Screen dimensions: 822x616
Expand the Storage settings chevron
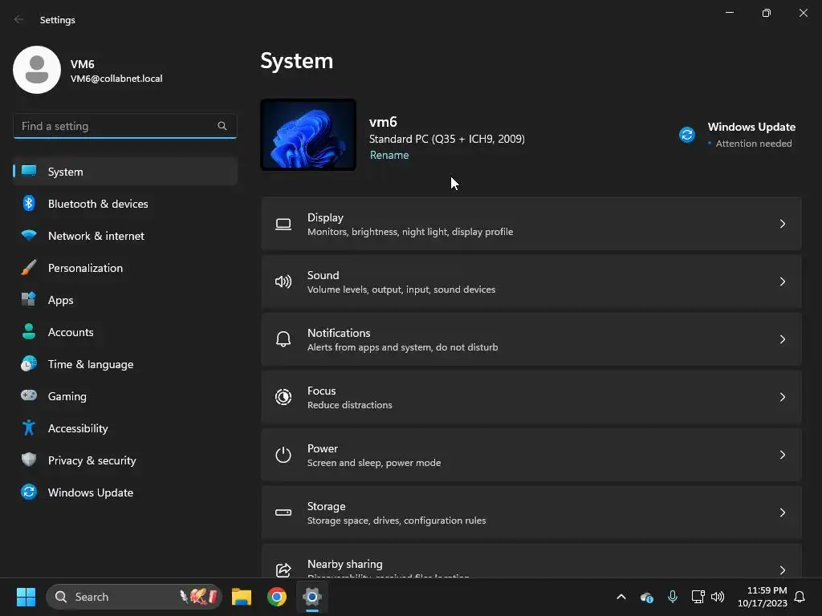(x=782, y=513)
